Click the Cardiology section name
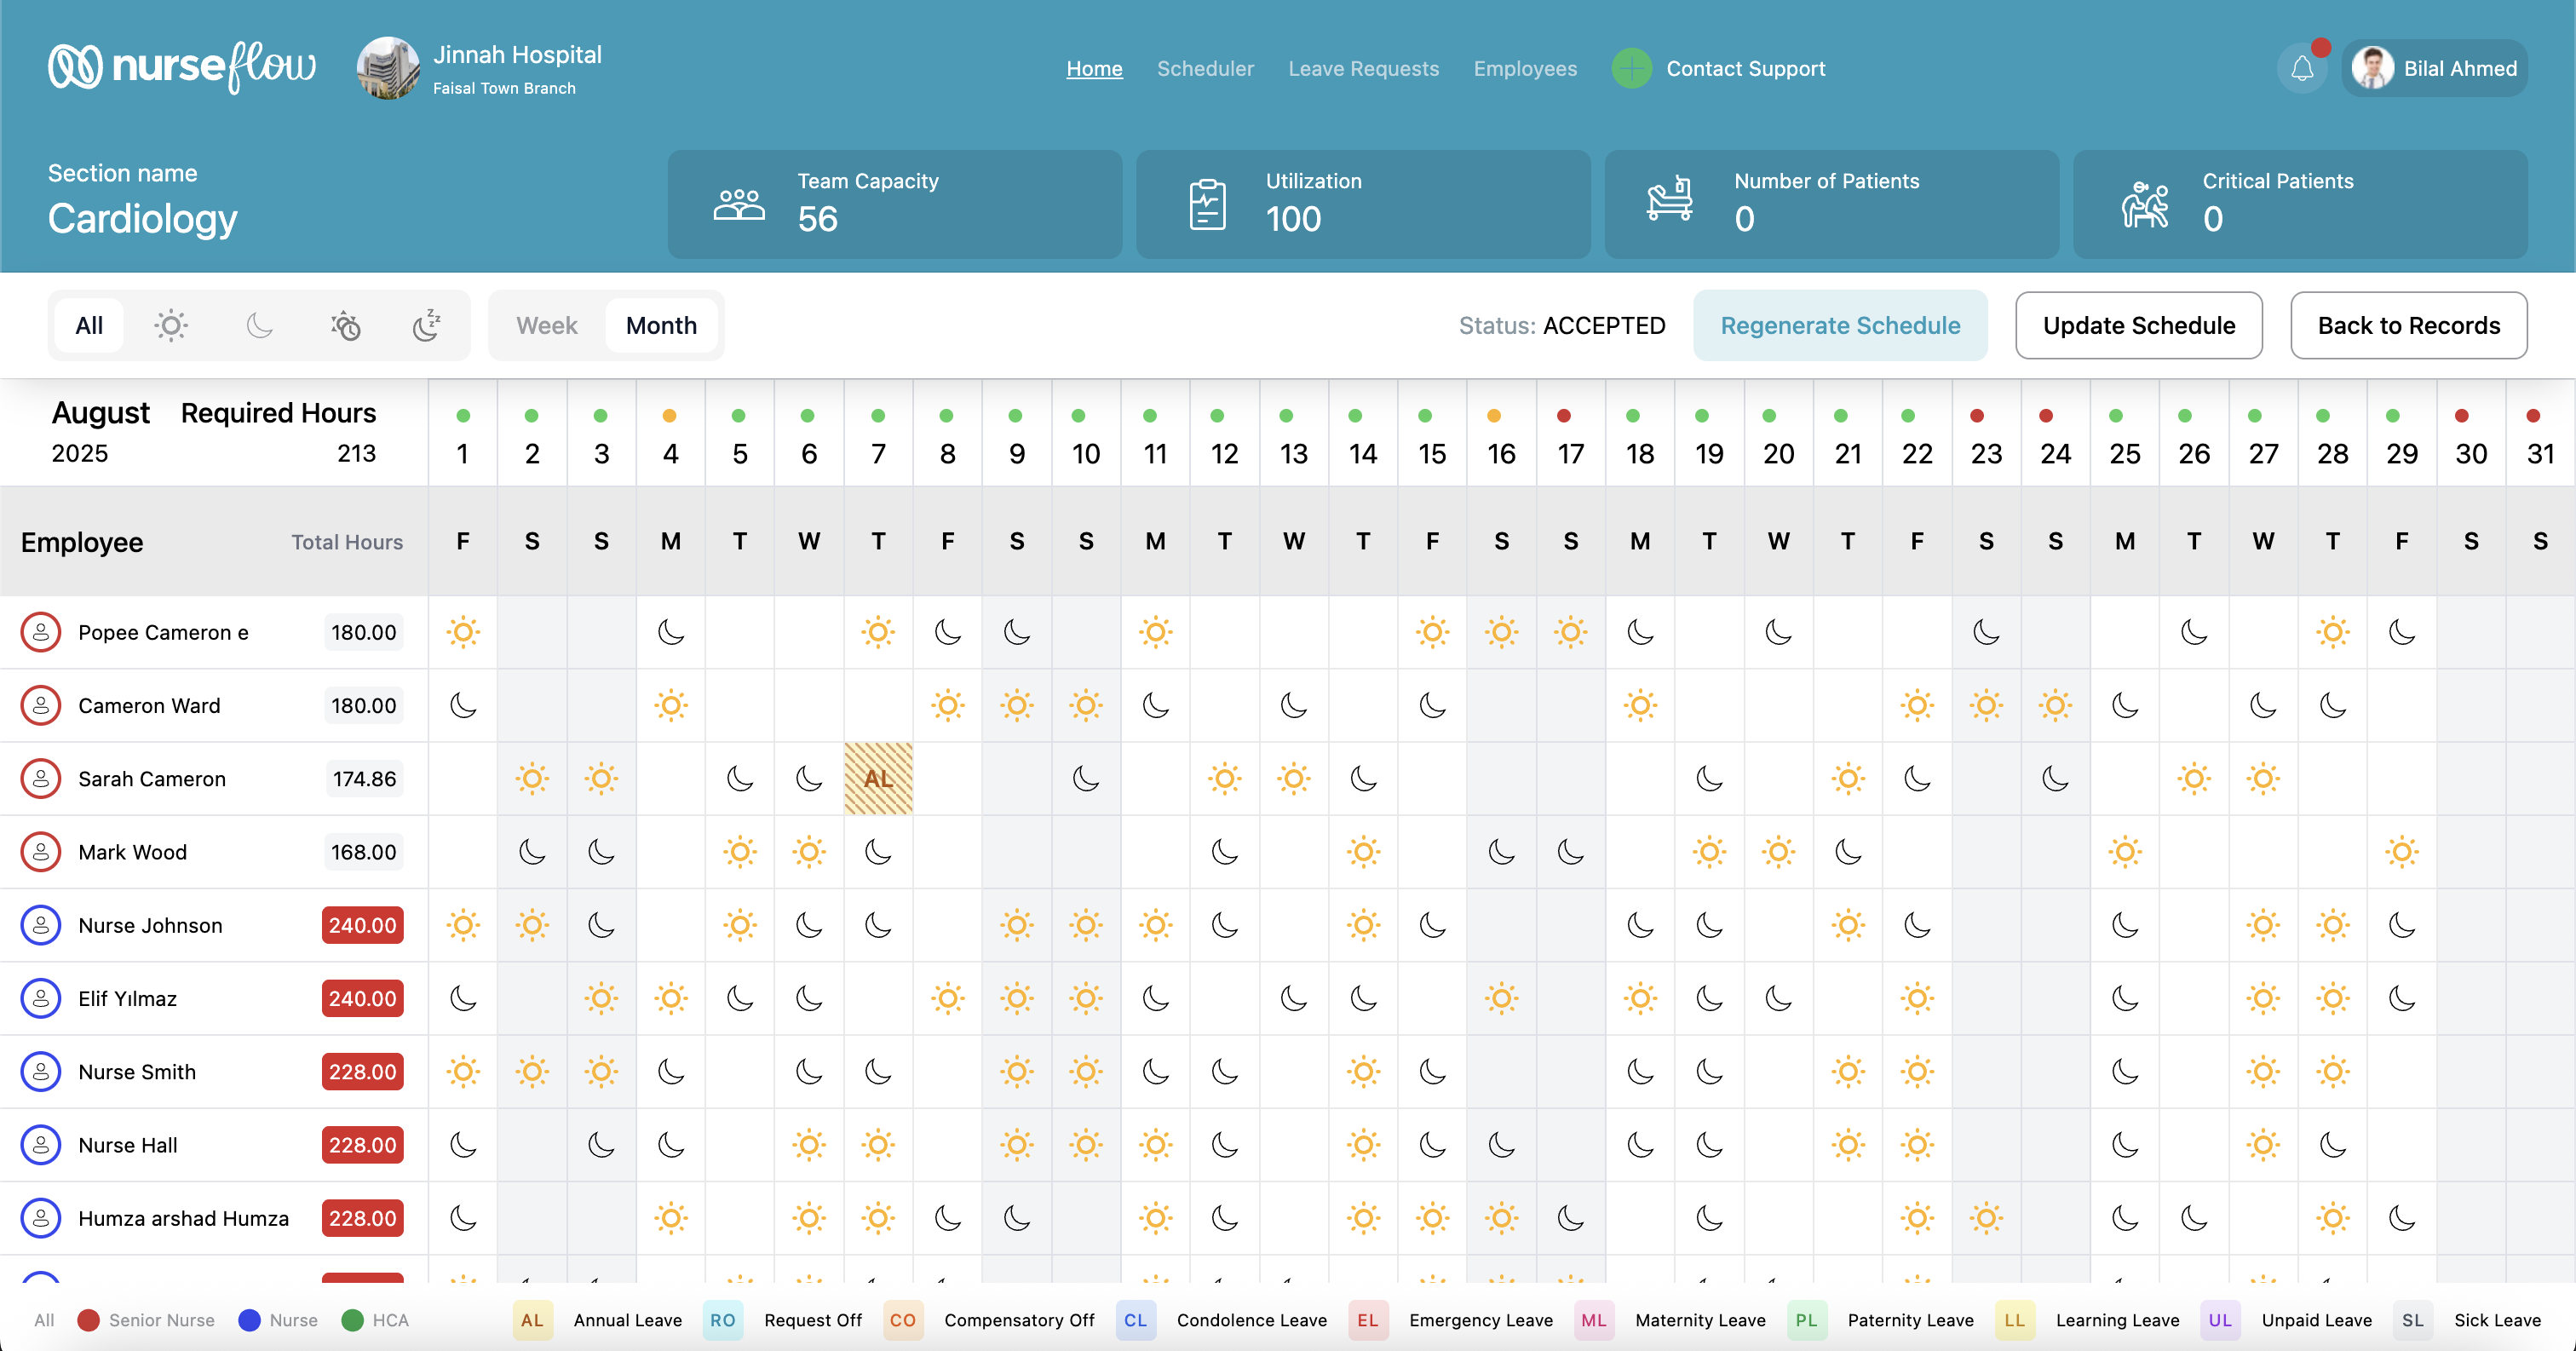This screenshot has height=1351, width=2576. pos(141,218)
